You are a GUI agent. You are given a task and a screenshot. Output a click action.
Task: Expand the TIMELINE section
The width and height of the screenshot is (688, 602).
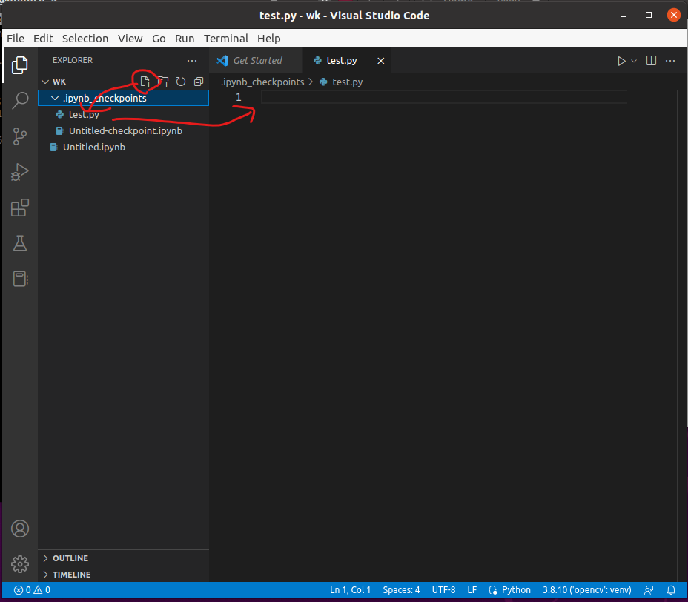click(x=123, y=575)
